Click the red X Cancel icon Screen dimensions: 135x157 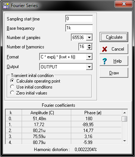click(105, 49)
